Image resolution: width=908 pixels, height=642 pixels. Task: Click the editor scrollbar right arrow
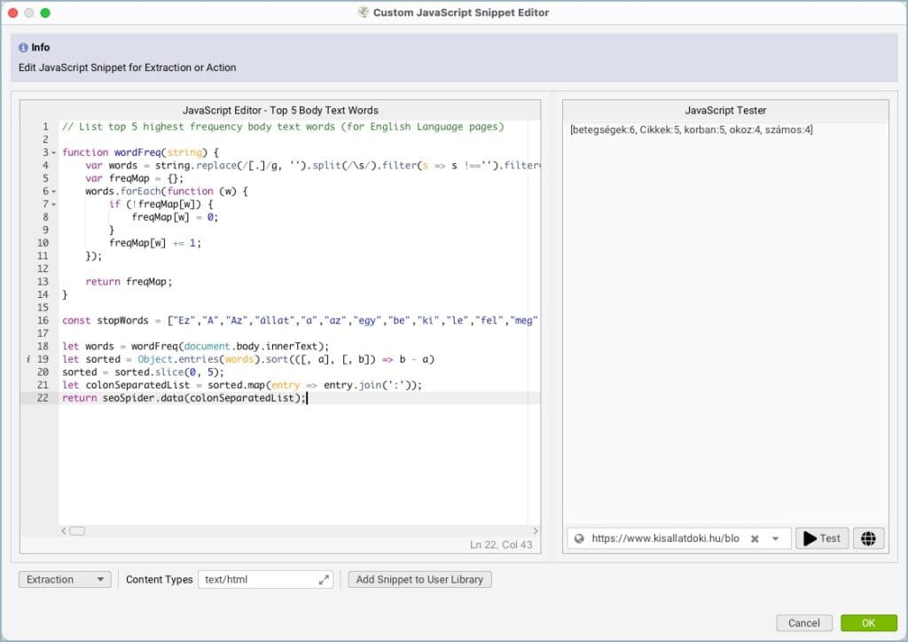(534, 530)
